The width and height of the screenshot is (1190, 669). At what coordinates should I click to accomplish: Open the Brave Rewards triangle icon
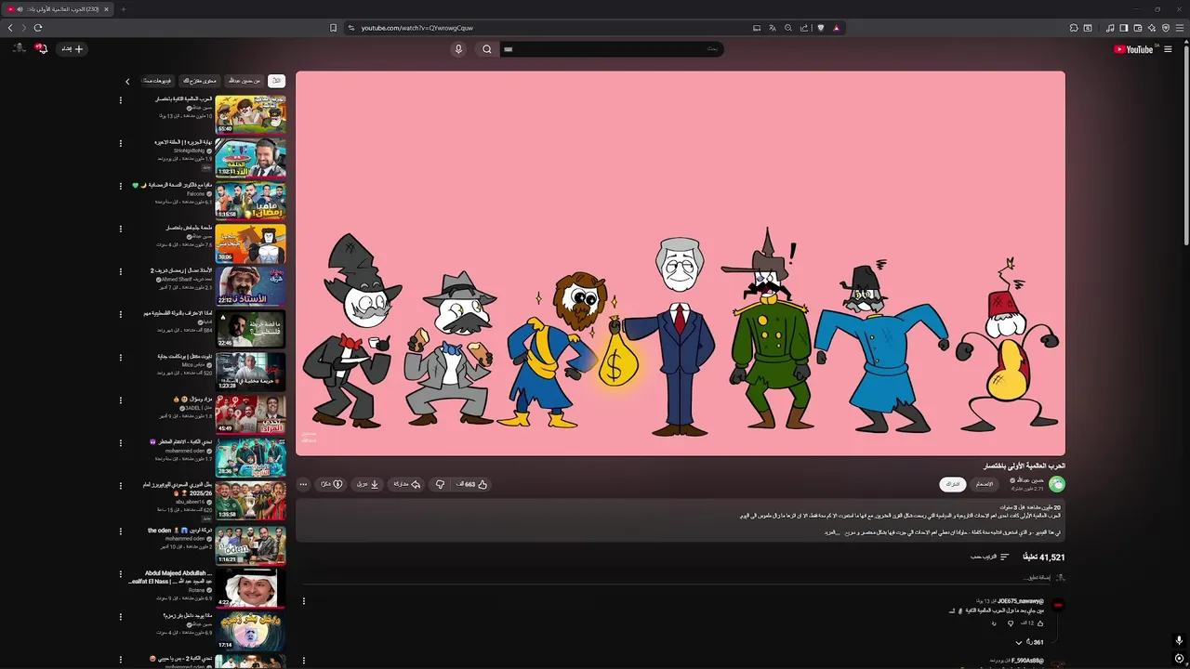pos(836,28)
